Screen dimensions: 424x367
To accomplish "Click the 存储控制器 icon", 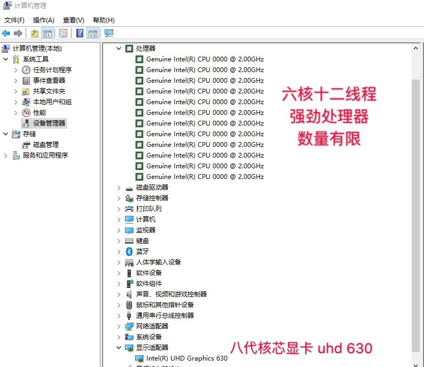I will tap(129, 198).
